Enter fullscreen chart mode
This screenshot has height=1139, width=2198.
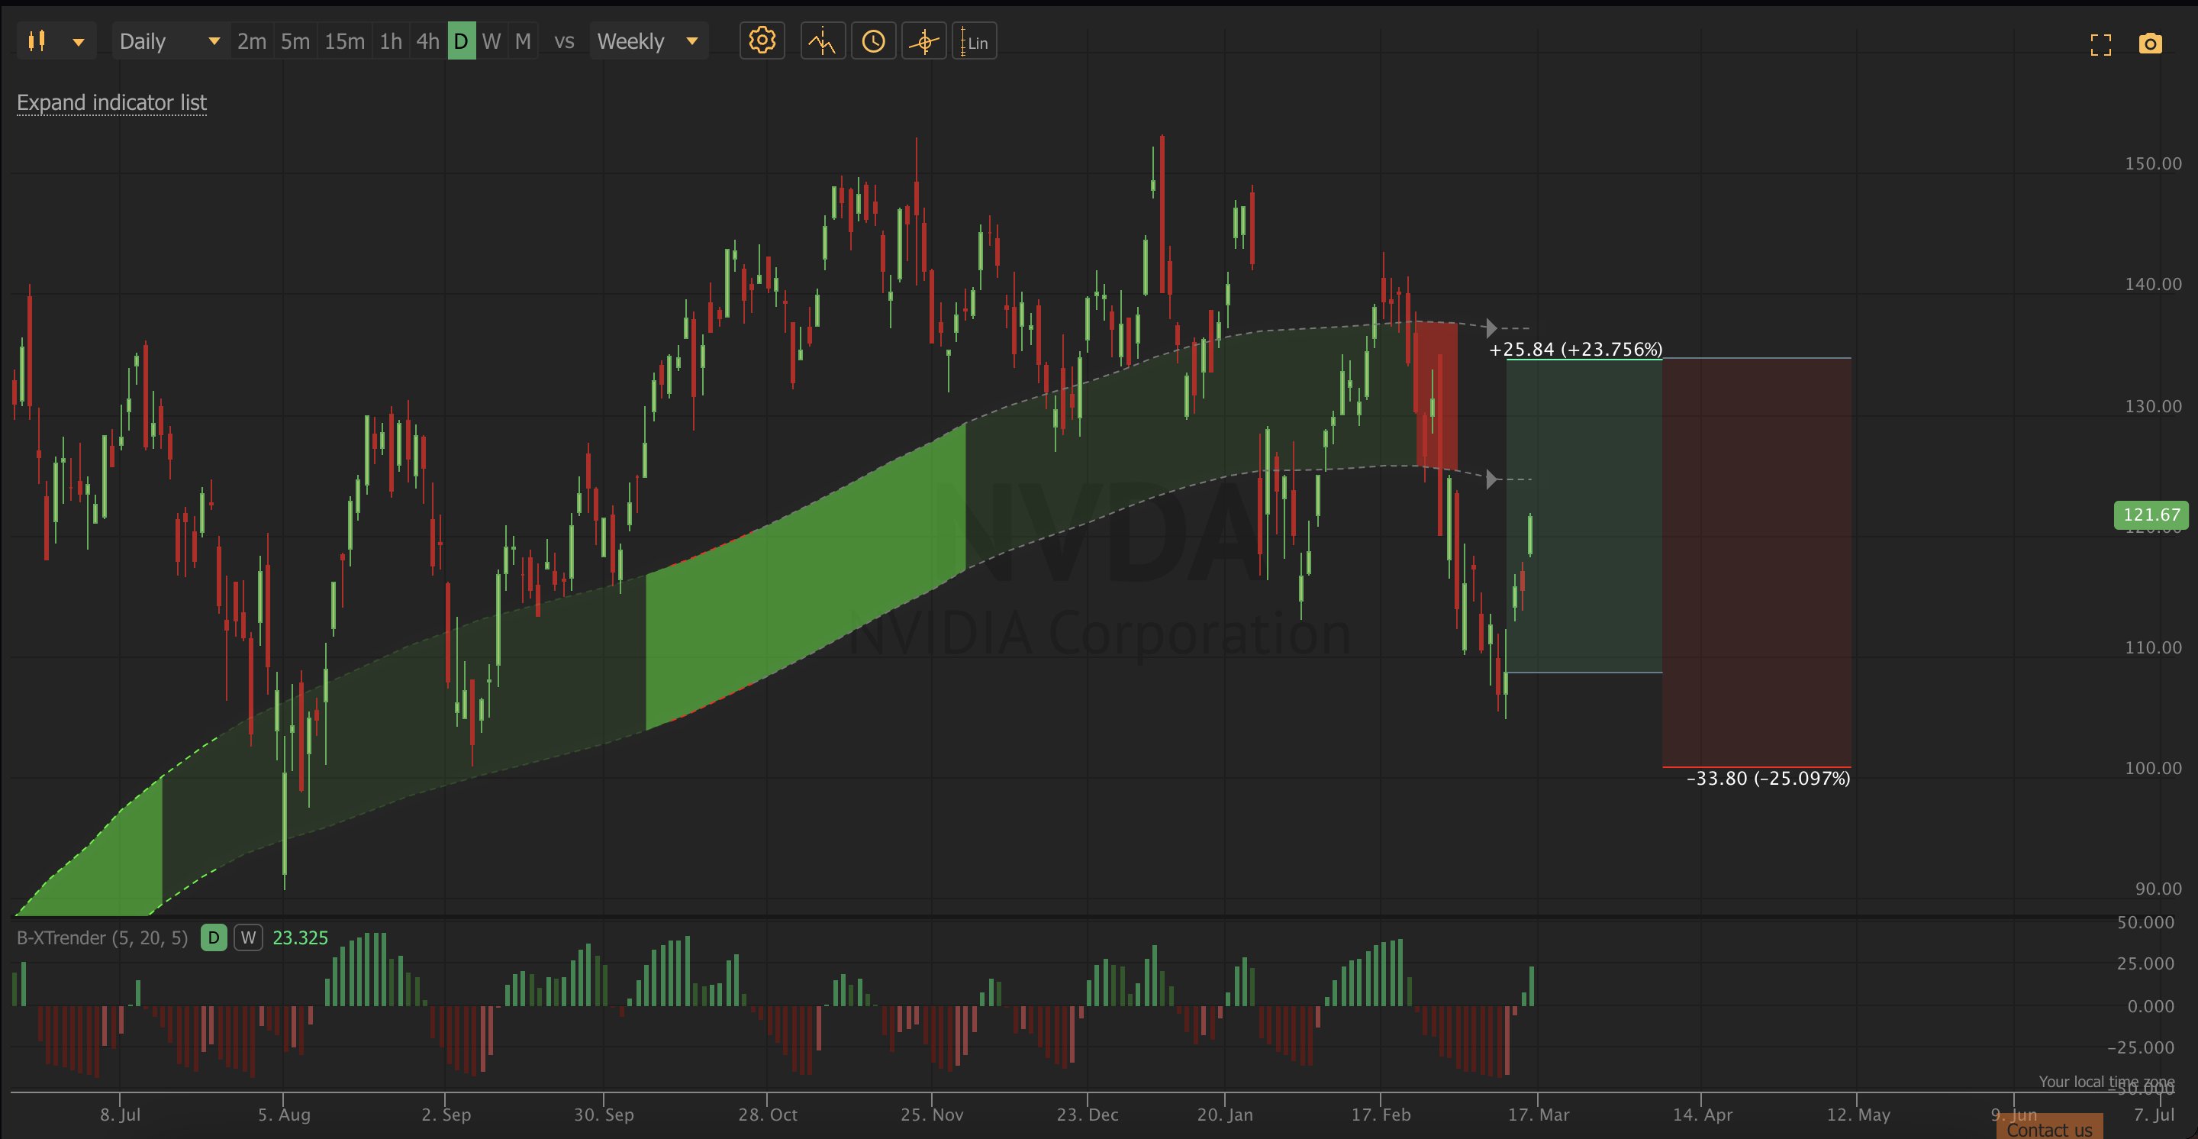[2101, 44]
